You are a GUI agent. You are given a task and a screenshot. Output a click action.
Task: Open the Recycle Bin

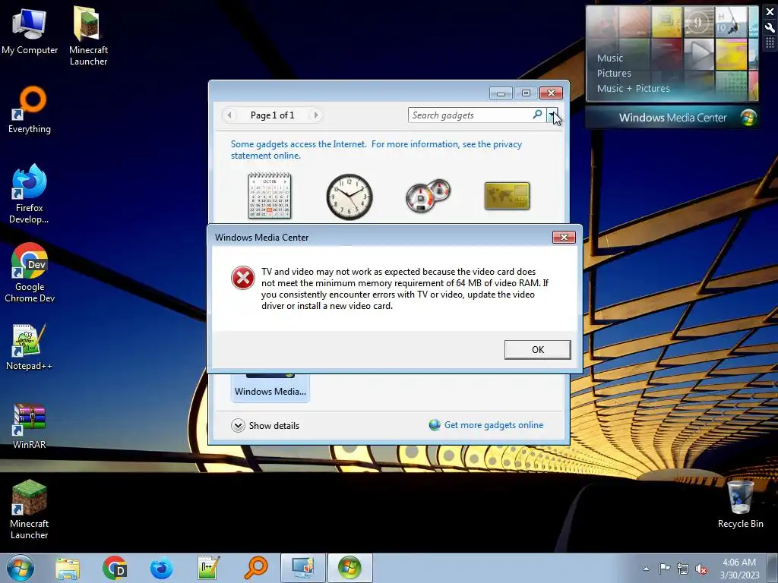point(740,504)
